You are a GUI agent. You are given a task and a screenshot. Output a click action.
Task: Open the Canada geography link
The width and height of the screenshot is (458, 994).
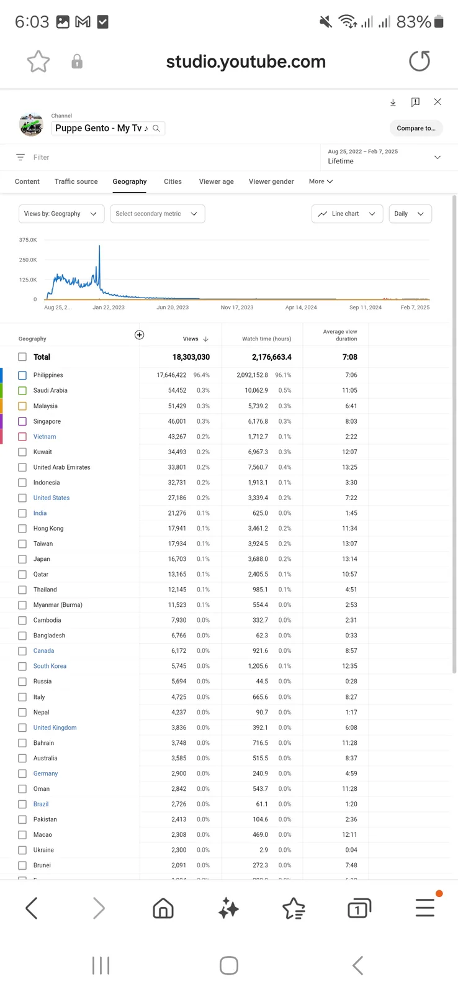[x=43, y=651]
